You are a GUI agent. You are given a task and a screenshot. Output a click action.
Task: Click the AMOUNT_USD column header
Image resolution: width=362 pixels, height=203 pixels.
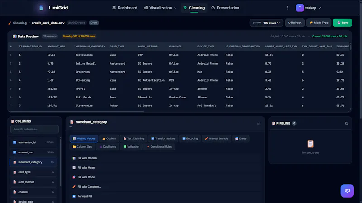point(56,46)
